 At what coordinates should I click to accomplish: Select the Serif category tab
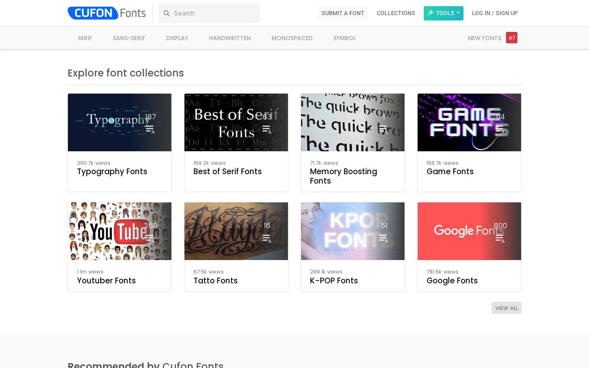(x=85, y=38)
